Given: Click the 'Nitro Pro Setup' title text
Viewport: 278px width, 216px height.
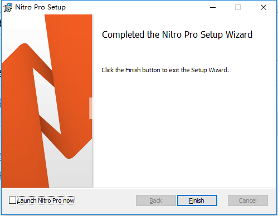Looking at the screenshot, I should coord(40,7).
